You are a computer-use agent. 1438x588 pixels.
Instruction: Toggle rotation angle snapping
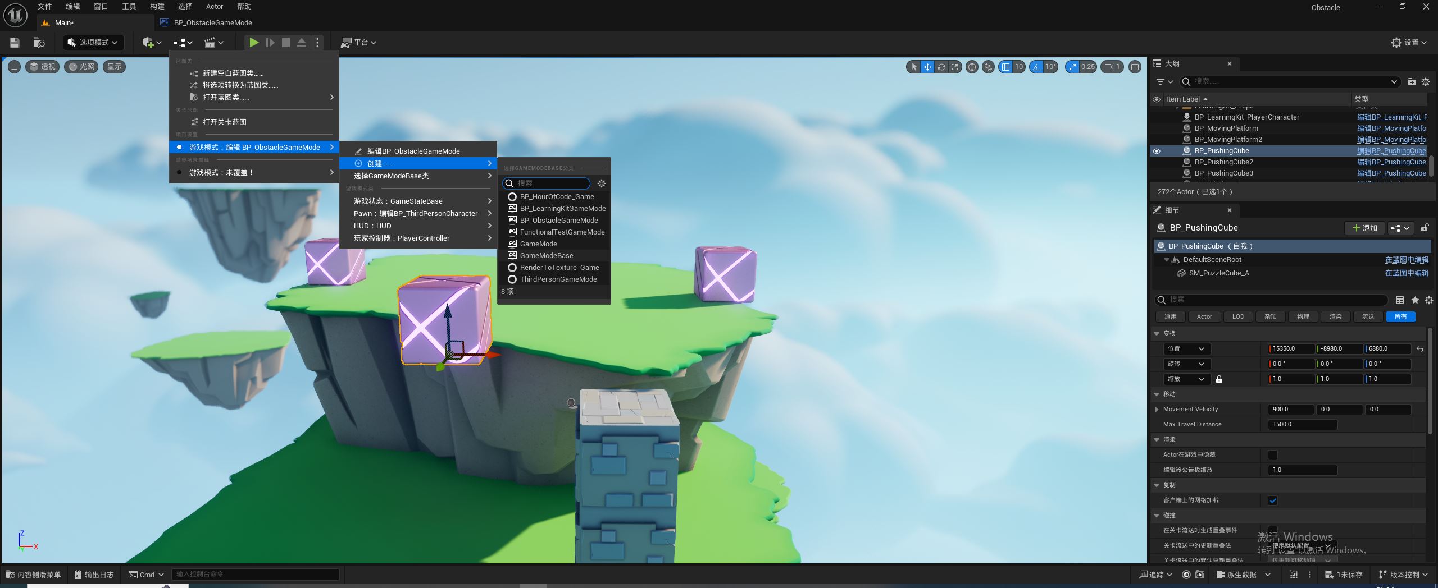pos(1036,67)
